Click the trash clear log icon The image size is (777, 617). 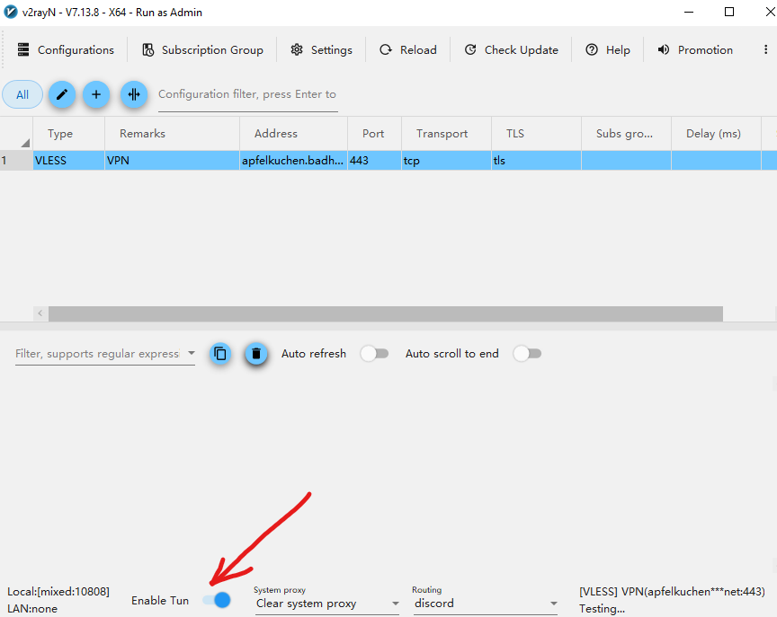tap(256, 354)
